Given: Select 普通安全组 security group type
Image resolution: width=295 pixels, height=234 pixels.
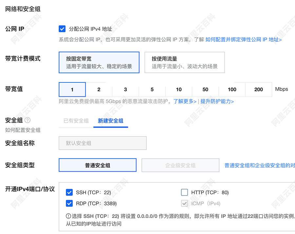Looking at the screenshot, I should point(97,165).
